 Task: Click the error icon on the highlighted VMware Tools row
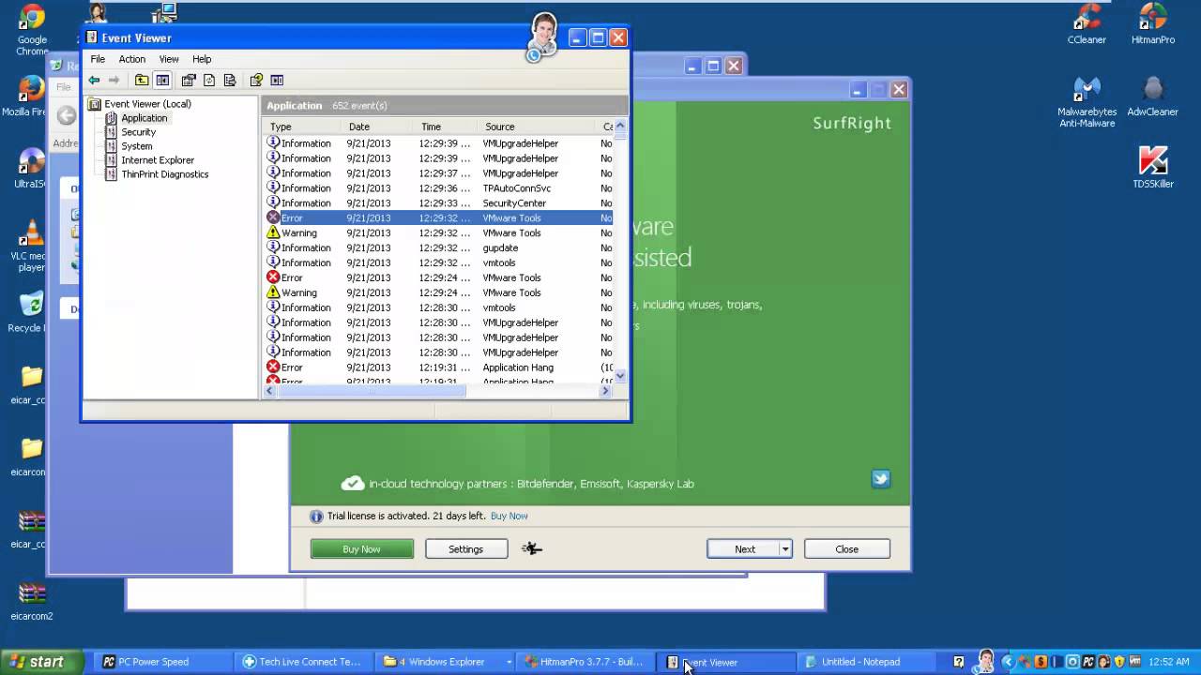click(273, 217)
